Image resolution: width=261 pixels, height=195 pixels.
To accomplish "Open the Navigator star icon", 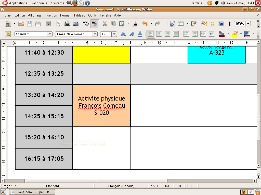I will [x=212, y=24].
